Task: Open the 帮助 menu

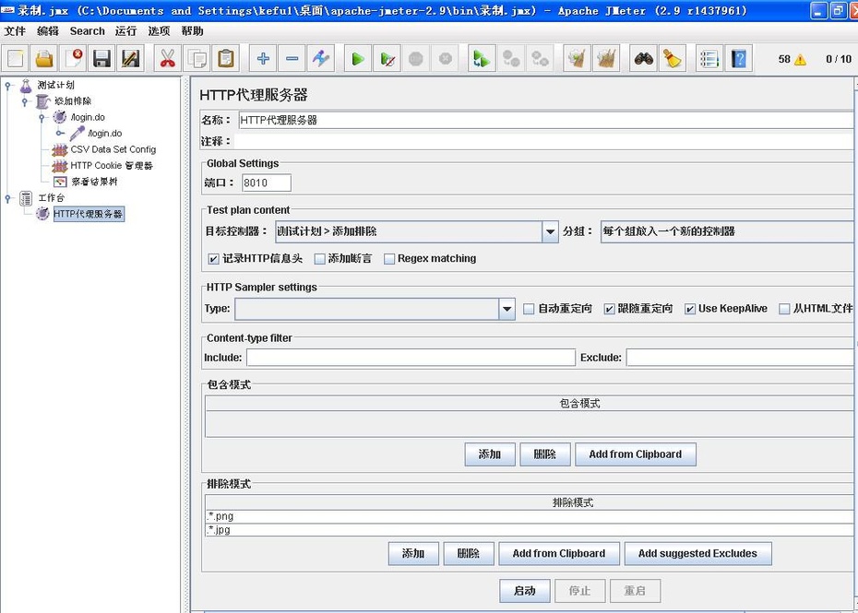Action: (193, 31)
